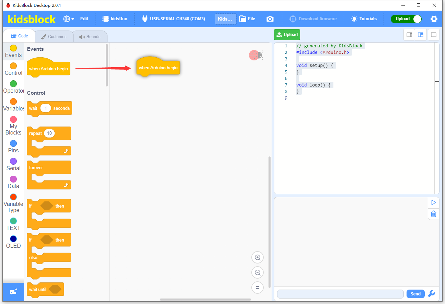Click the repeat block's 10 value
Image resolution: width=445 pixels, height=304 pixels.
point(49,133)
